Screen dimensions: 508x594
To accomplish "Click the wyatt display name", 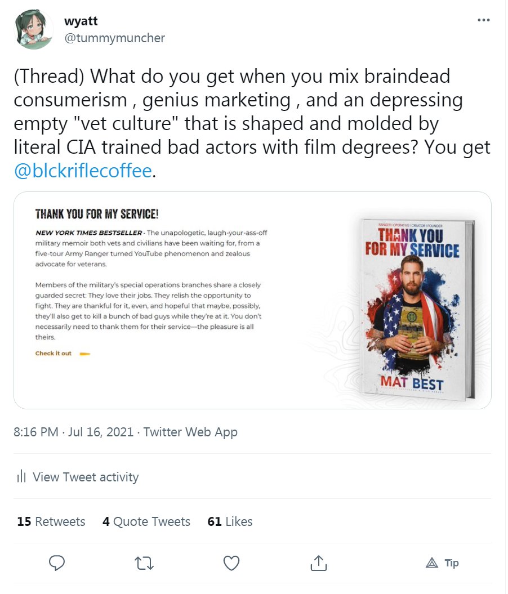I will coord(81,21).
